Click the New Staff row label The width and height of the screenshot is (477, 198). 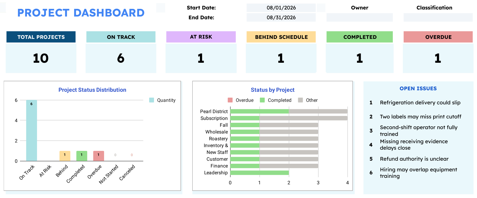[x=217, y=152]
